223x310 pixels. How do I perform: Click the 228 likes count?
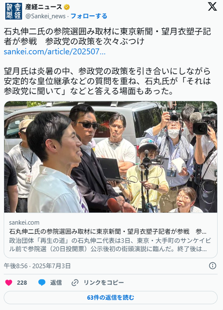[x=22, y=283]
